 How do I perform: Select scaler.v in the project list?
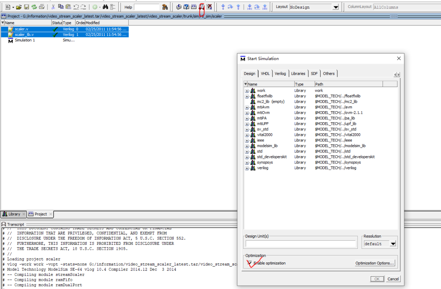coord(65,29)
